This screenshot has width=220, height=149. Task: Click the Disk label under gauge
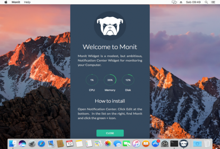pyautogui.click(x=128, y=90)
